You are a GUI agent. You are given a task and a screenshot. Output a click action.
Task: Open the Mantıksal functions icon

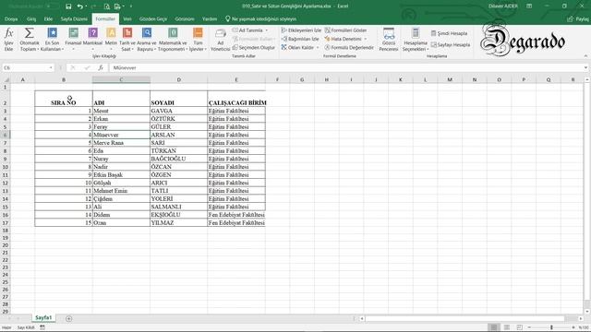click(92, 33)
